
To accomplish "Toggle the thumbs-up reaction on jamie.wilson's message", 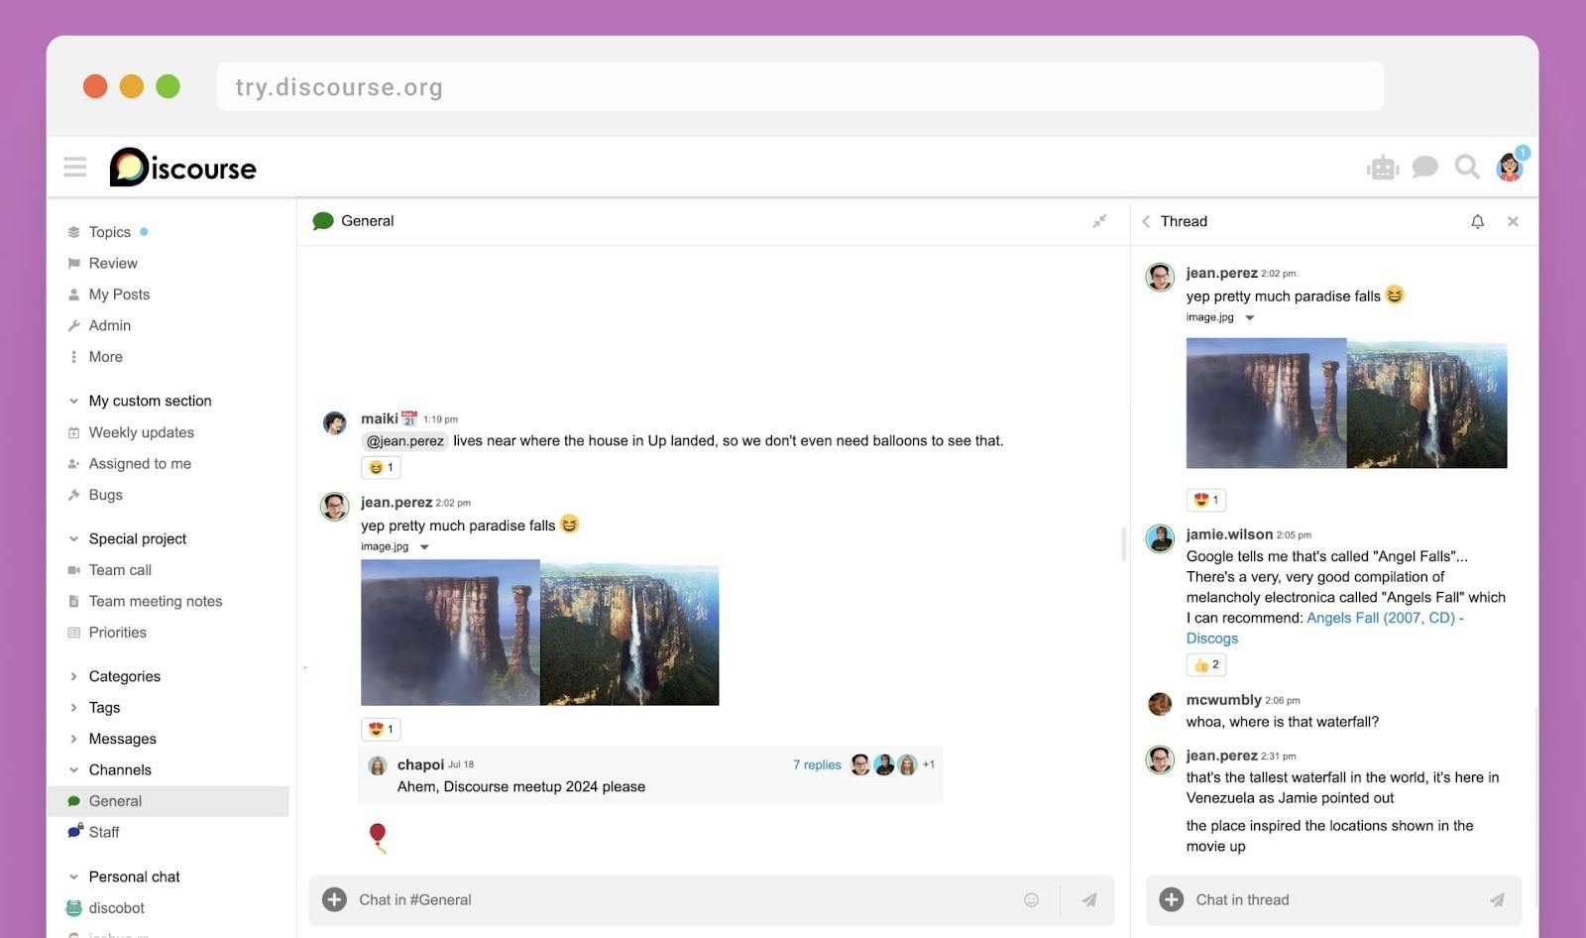I will [1205, 664].
